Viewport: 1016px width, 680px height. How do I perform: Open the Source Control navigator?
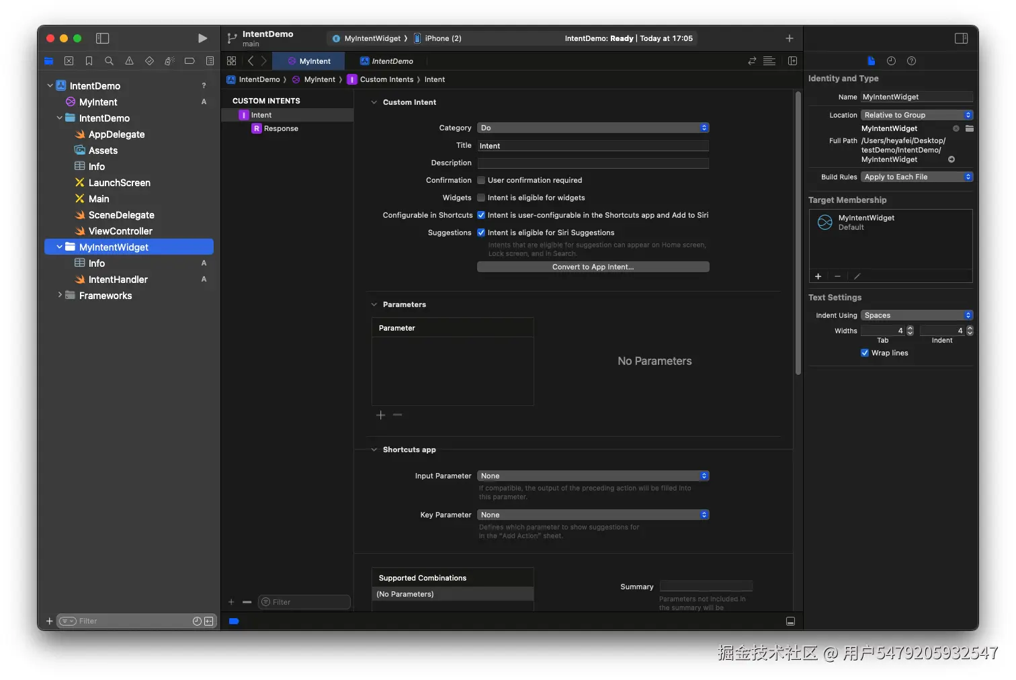tap(69, 61)
